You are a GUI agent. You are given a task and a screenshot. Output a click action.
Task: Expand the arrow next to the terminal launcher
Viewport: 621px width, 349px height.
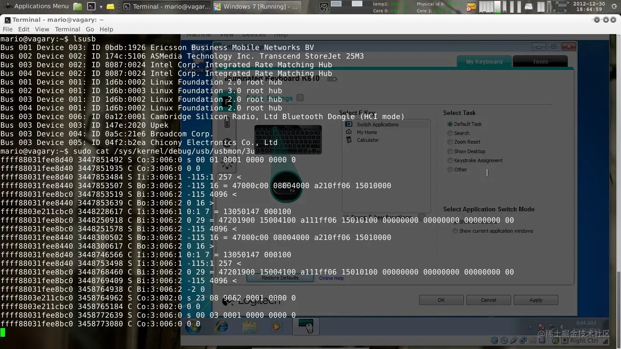[x=100, y=7]
